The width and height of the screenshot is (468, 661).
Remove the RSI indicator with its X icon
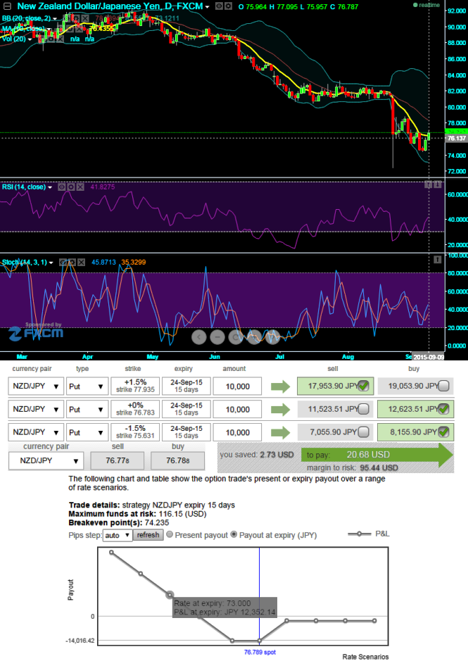[x=80, y=187]
